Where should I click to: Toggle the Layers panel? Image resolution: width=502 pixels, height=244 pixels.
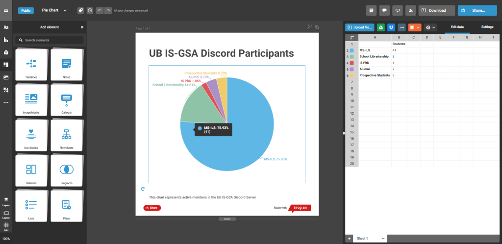pyautogui.click(x=6, y=201)
